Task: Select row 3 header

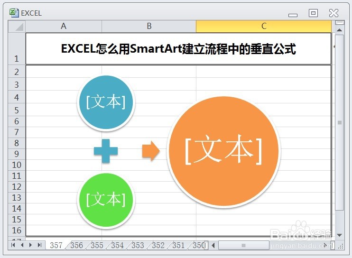Action: point(17,84)
